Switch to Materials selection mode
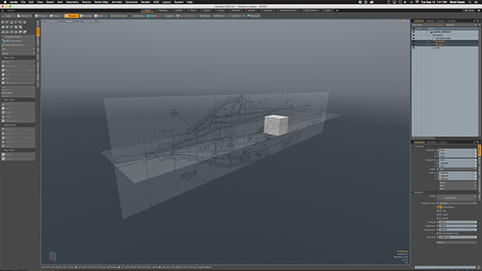The image size is (482, 271). [87, 16]
